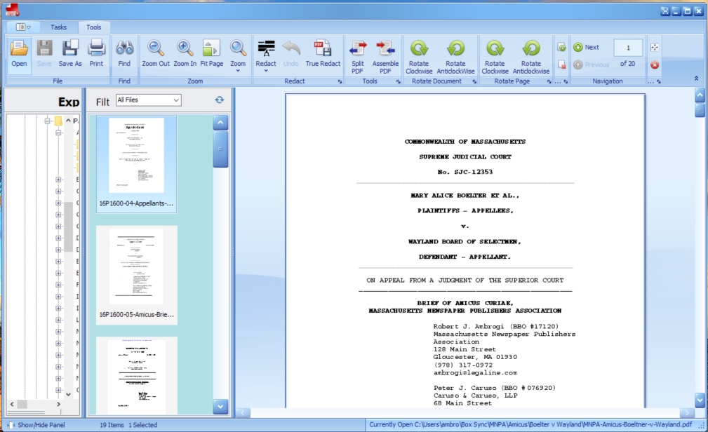Click the thumbnail list scrollbar thumb
This screenshot has width=708, height=432.
click(x=220, y=149)
